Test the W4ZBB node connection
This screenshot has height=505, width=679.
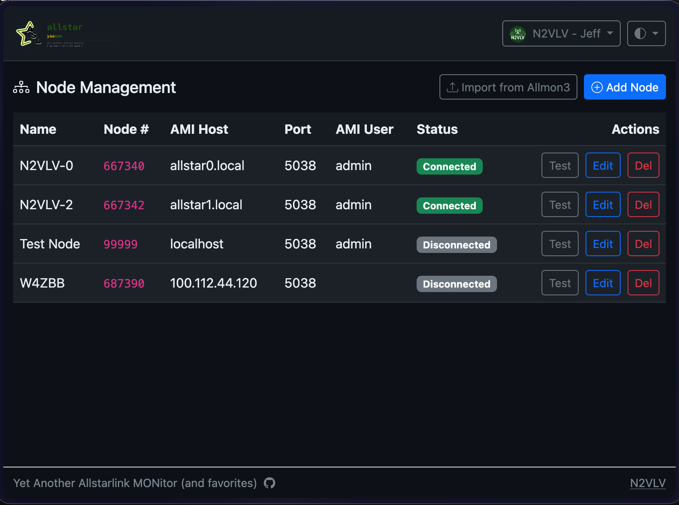560,283
